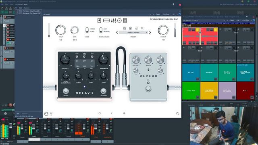Toggle the plugin bypass checkbox beside UI

click(179, 14)
